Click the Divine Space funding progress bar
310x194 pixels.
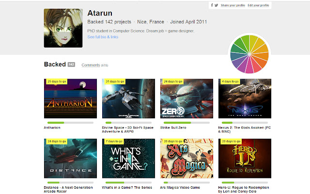coord(128,123)
